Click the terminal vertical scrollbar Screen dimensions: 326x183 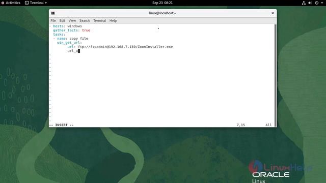(x=276, y=75)
